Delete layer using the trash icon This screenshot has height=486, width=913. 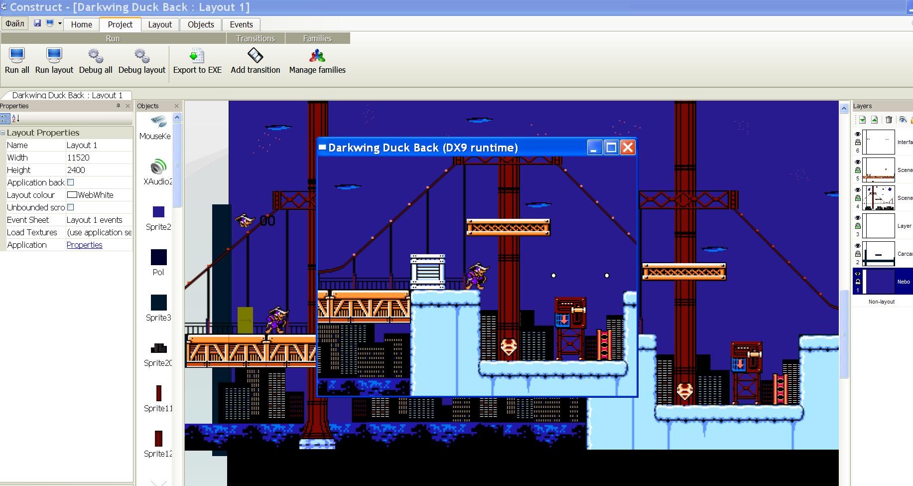[x=889, y=120]
